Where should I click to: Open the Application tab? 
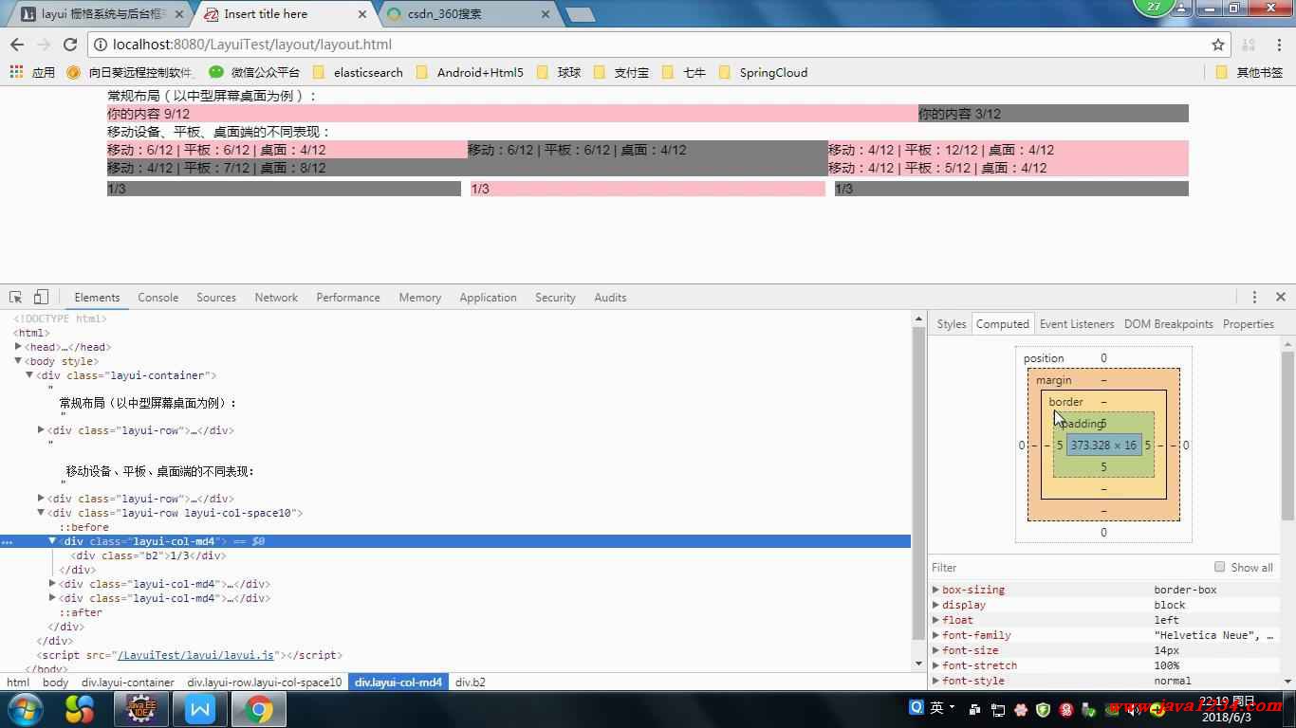(x=488, y=297)
